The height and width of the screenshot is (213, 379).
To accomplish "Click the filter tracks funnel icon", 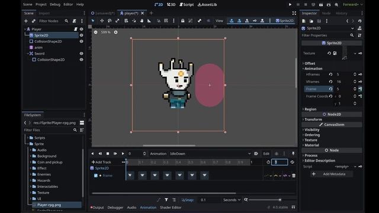I will pos(166,200).
